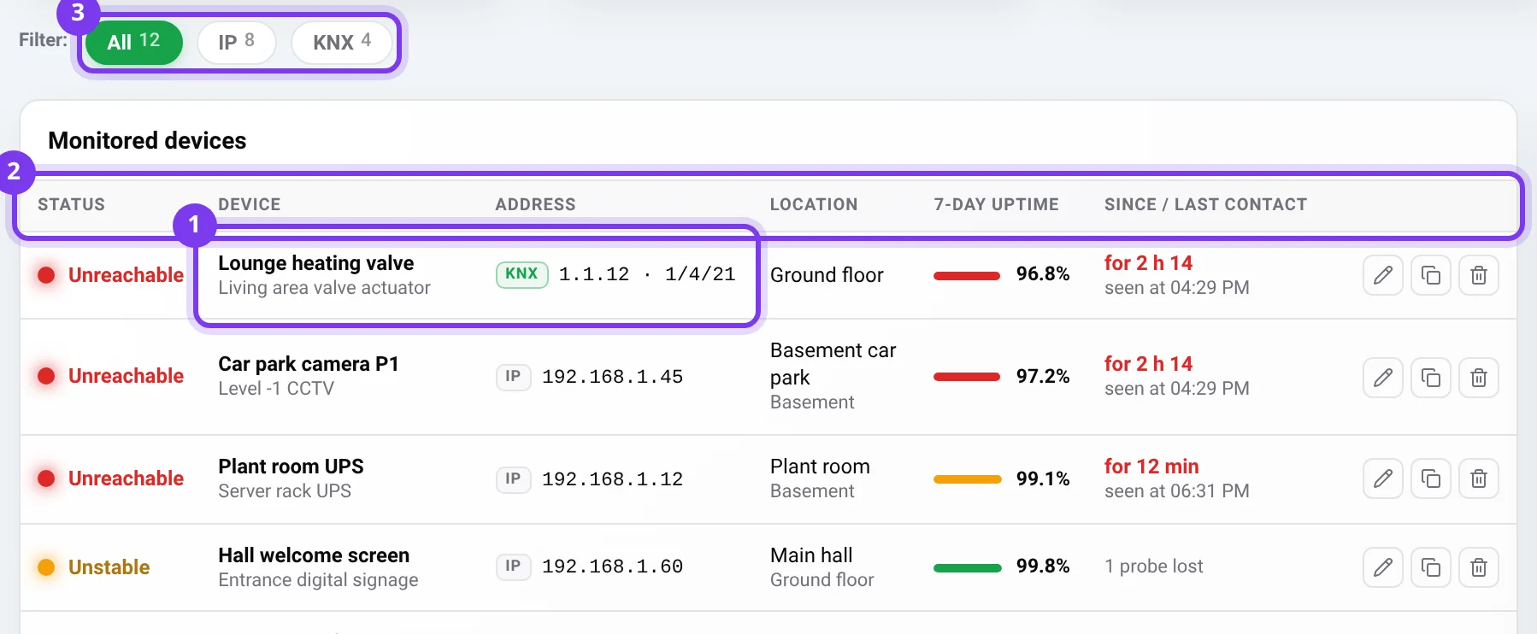Edit the Car park camera P1 device

click(1383, 378)
